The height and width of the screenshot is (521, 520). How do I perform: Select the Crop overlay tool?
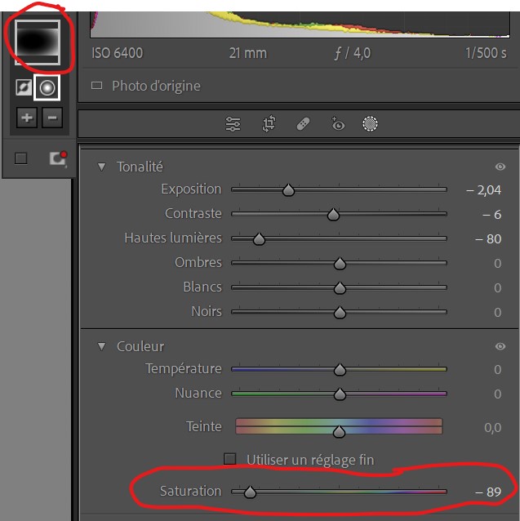[269, 124]
